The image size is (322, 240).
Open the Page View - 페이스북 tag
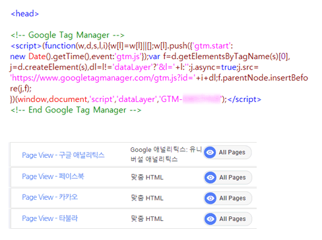point(53,176)
